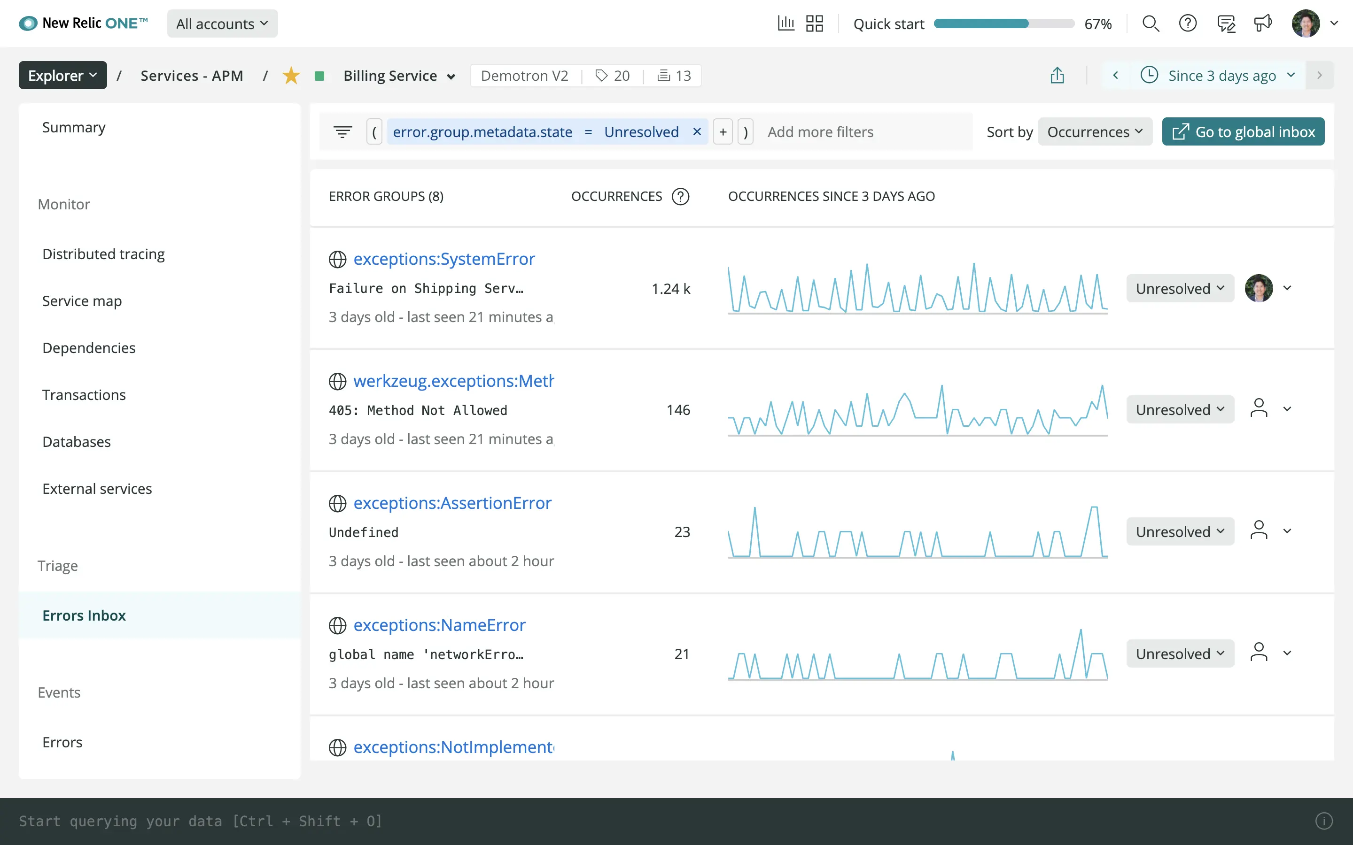Expand the Since 3 days ago picker
The image size is (1353, 845).
click(1219, 75)
